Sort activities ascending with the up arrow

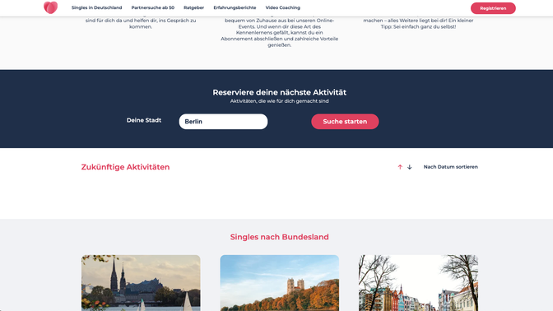[x=400, y=167]
